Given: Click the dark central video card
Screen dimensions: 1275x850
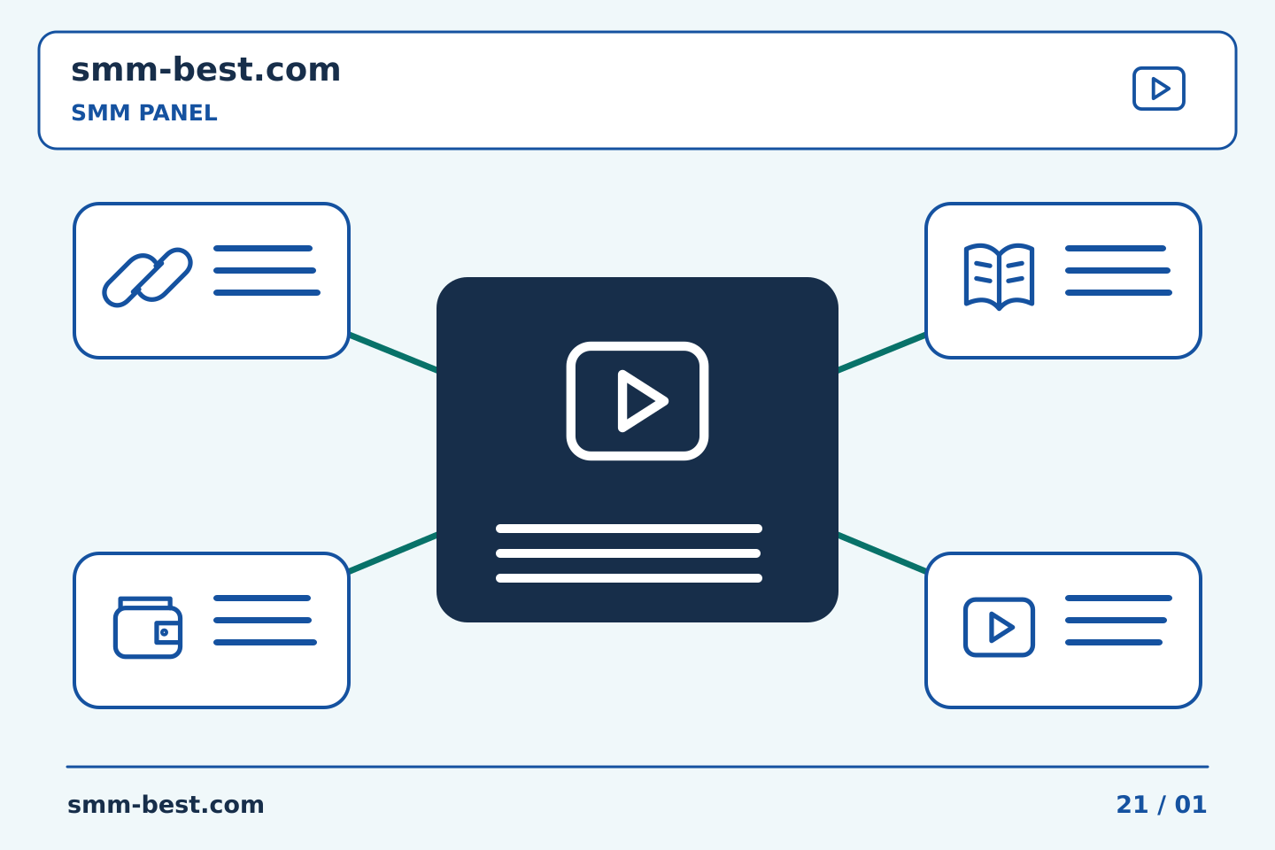Looking at the screenshot, I should [637, 450].
